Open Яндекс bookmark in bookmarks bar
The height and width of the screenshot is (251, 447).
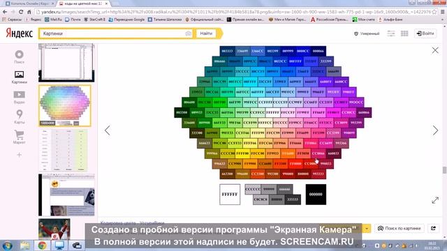tap(33, 20)
